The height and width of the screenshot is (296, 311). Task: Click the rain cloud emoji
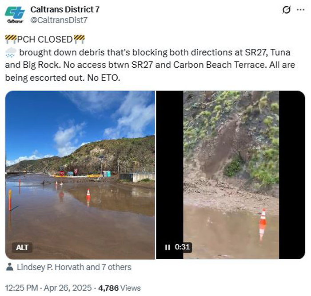[x=11, y=52]
